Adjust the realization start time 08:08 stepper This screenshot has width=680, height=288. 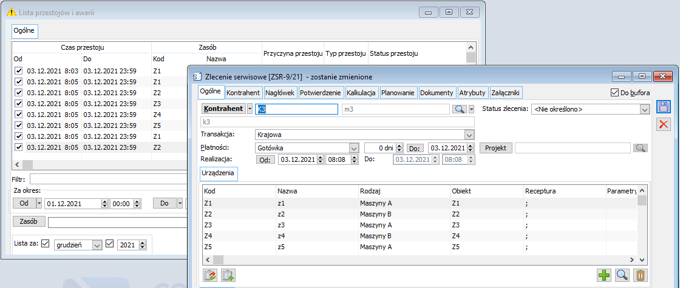coord(355,159)
